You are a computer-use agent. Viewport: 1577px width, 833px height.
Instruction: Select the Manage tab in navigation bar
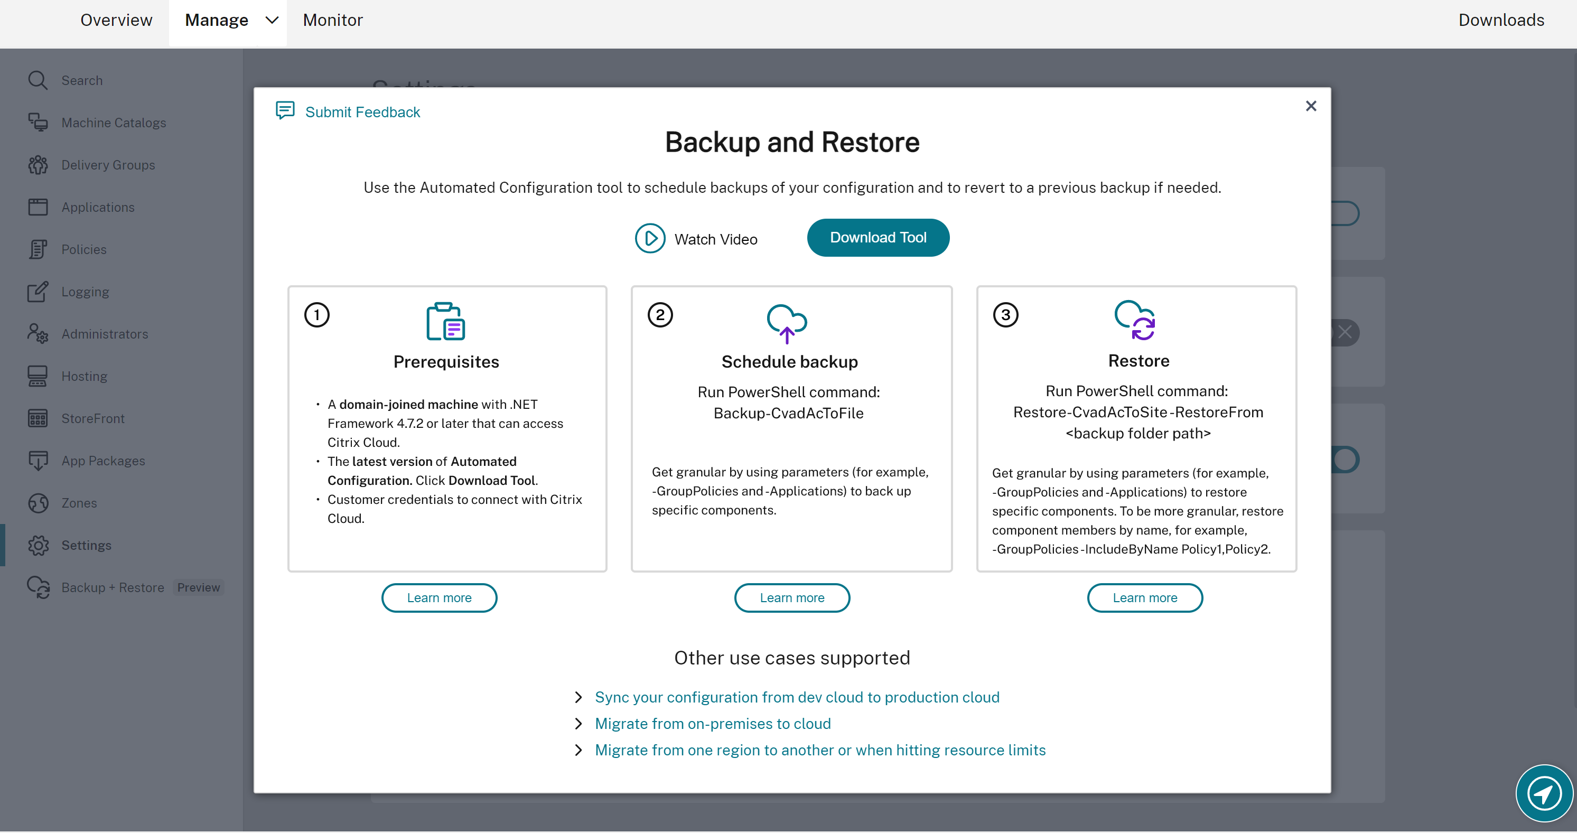216,20
